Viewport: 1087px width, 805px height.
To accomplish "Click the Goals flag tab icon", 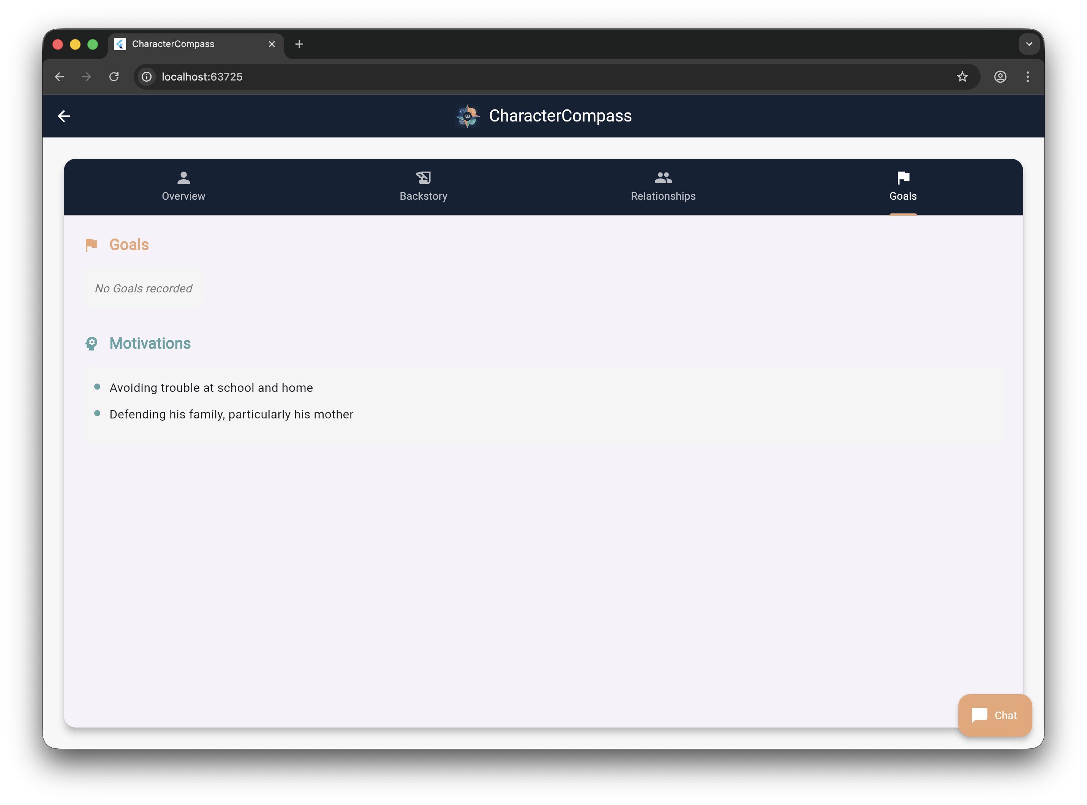I will coord(903,178).
